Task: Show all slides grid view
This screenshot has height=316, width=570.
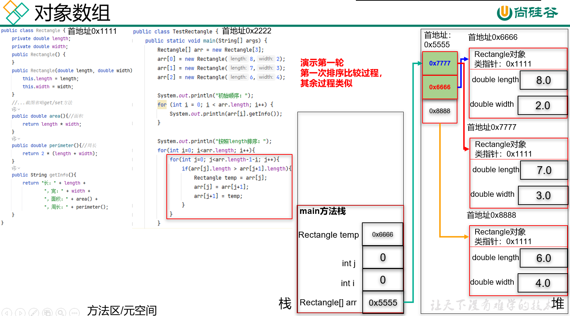Action: (x=47, y=312)
